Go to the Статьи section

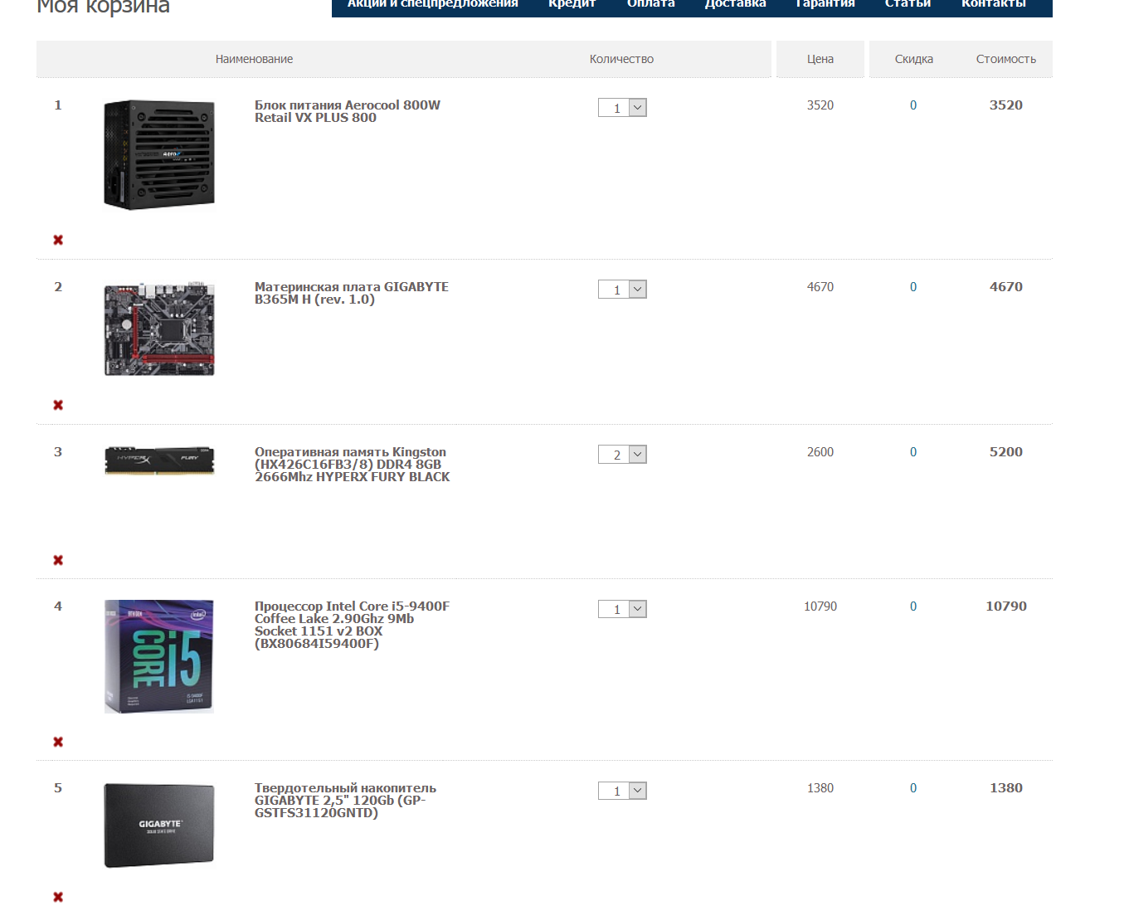click(908, 4)
